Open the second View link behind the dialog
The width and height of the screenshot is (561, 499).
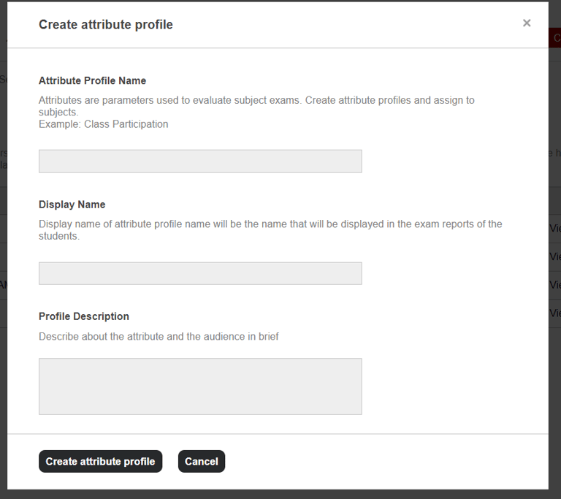[554, 256]
